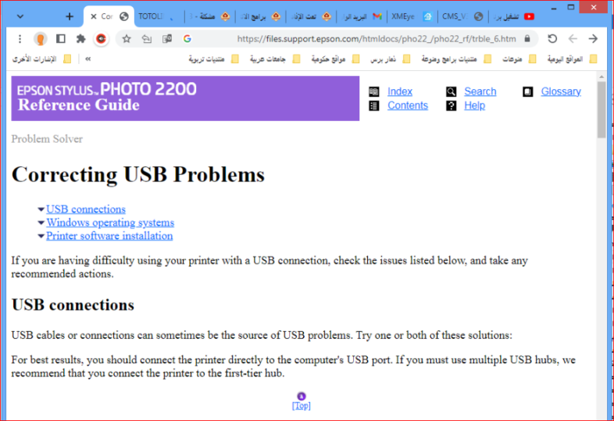This screenshot has height=421, width=614.
Task: Open the المواقع اليومية bookmark folder
Action: pos(572,59)
